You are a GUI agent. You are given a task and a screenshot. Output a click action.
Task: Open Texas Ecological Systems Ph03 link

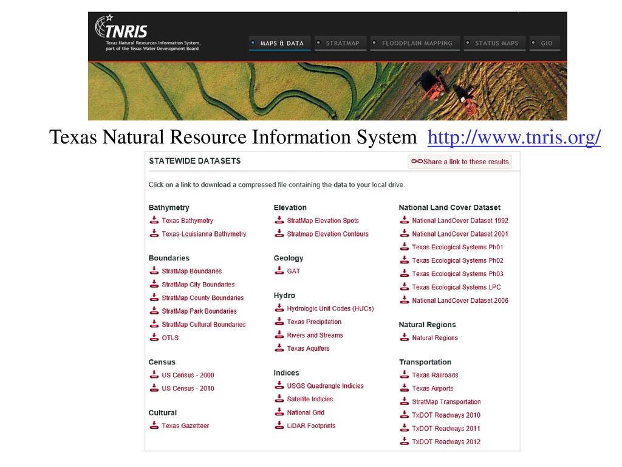click(x=457, y=274)
